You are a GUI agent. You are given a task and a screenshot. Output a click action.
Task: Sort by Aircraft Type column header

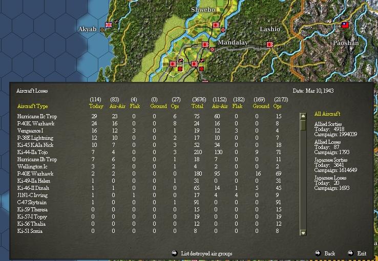(33, 106)
